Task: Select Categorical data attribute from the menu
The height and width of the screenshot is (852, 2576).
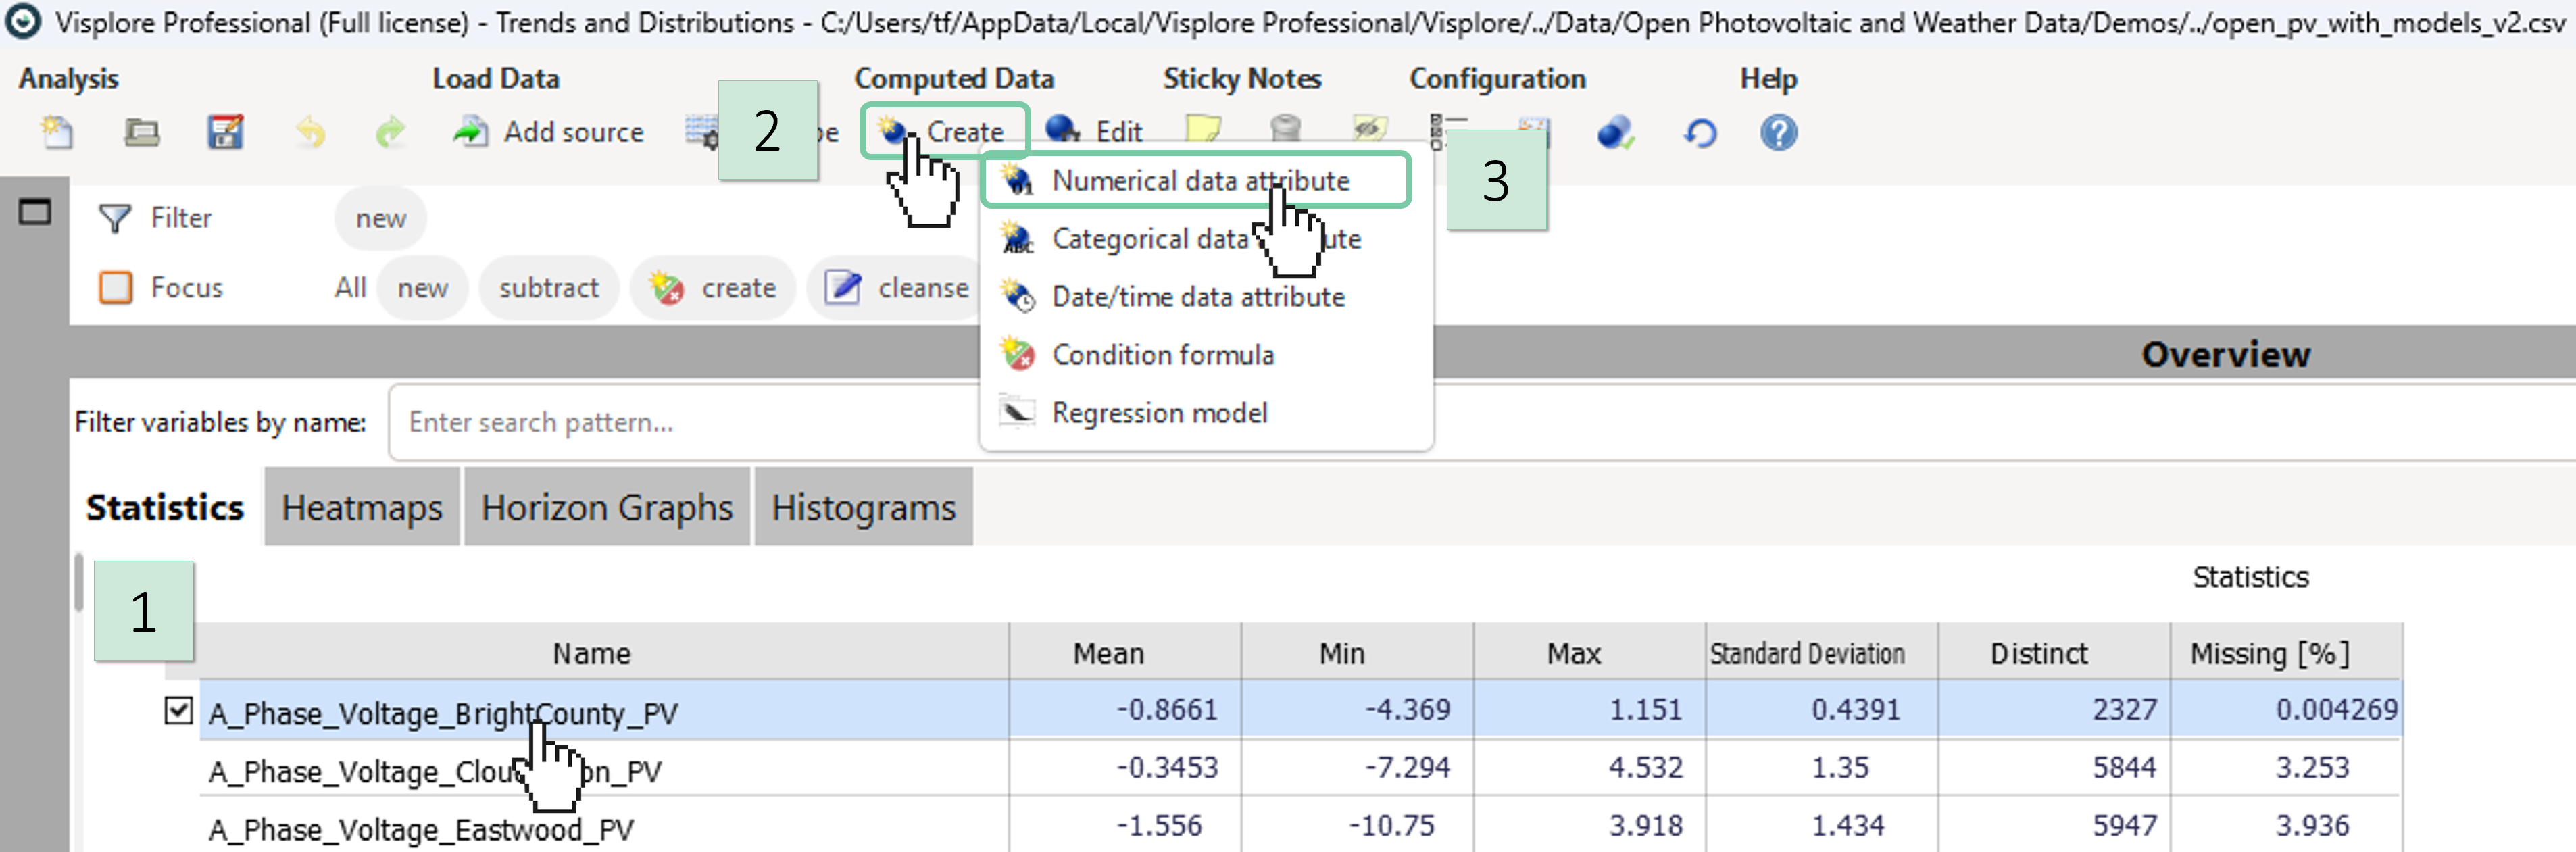Action: tap(1206, 239)
